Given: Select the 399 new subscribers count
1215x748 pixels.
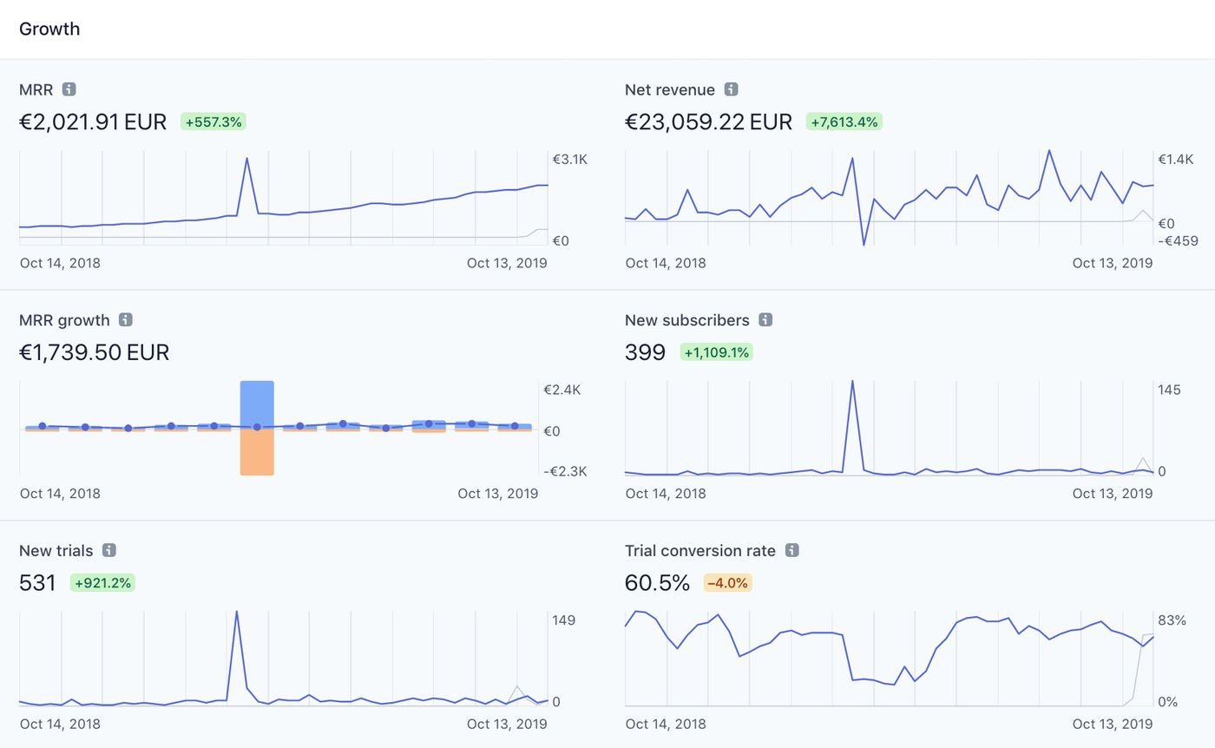Looking at the screenshot, I should (x=645, y=352).
